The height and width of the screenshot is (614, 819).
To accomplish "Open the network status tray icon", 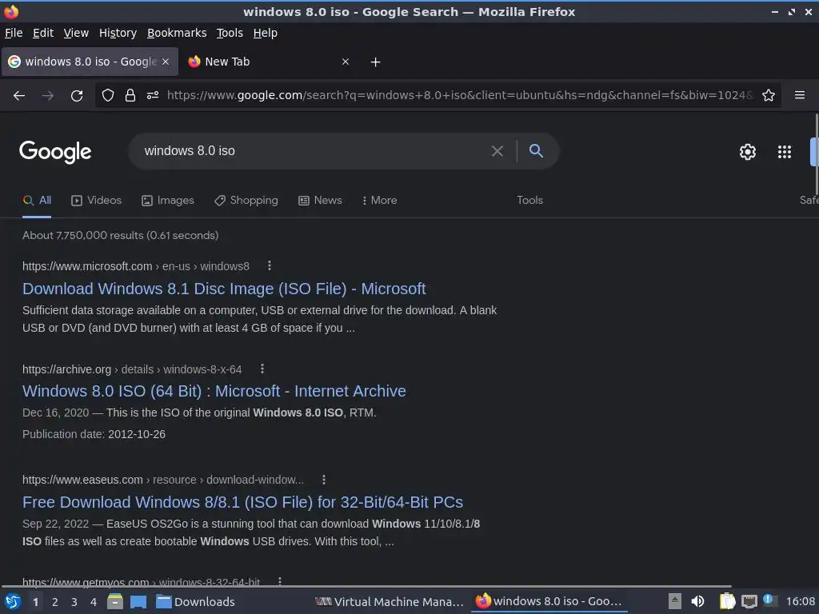I will click(x=749, y=601).
